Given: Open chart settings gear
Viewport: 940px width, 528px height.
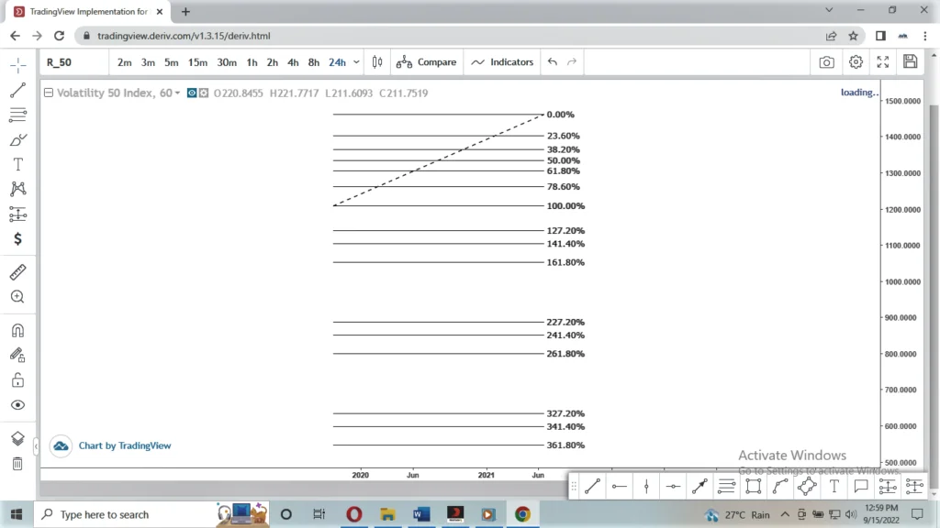Looking at the screenshot, I should (856, 62).
